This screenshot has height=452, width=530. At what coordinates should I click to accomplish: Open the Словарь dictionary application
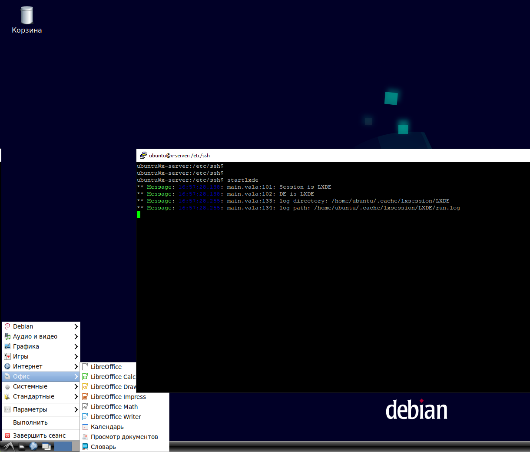point(104,446)
